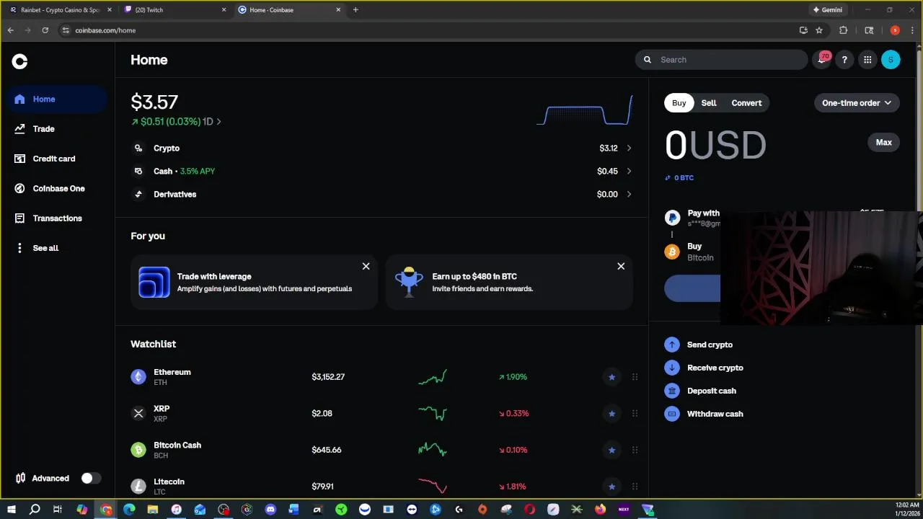Click the Deposit cash bank icon
This screenshot has height=519, width=923.
672,391
